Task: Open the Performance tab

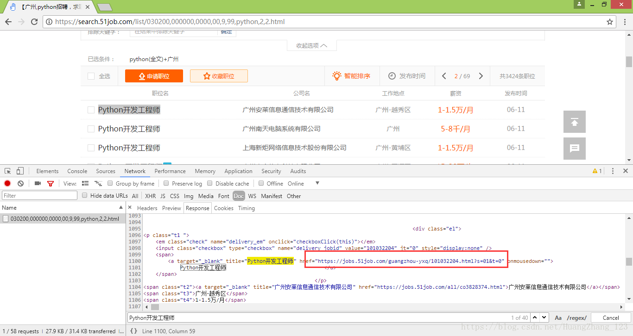Action: [170, 171]
